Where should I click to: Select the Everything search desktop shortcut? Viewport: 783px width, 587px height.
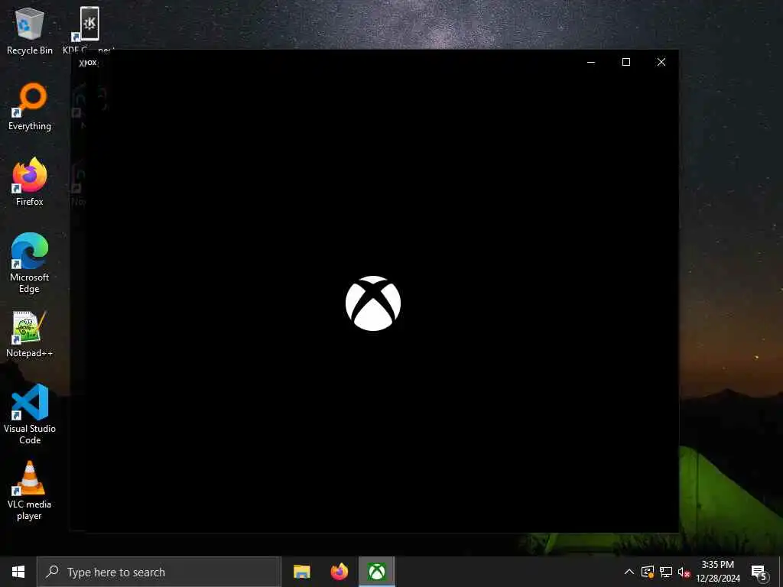tap(30, 107)
